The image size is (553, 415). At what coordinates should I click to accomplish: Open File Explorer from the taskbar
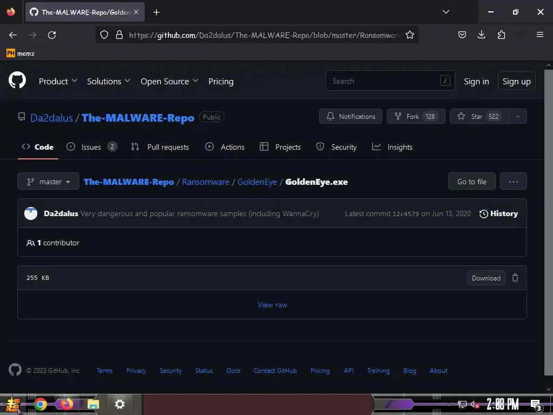tap(93, 404)
